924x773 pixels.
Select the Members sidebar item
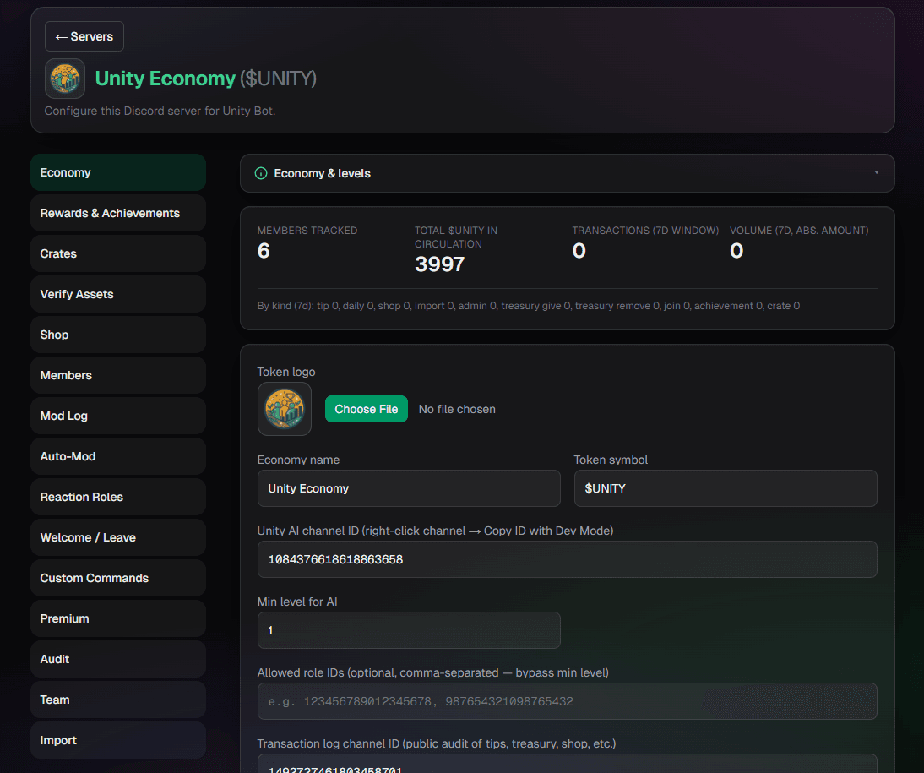(118, 376)
